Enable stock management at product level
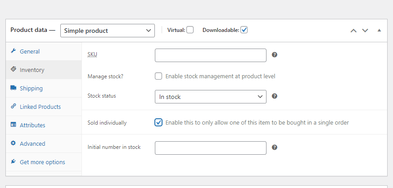 158,76
